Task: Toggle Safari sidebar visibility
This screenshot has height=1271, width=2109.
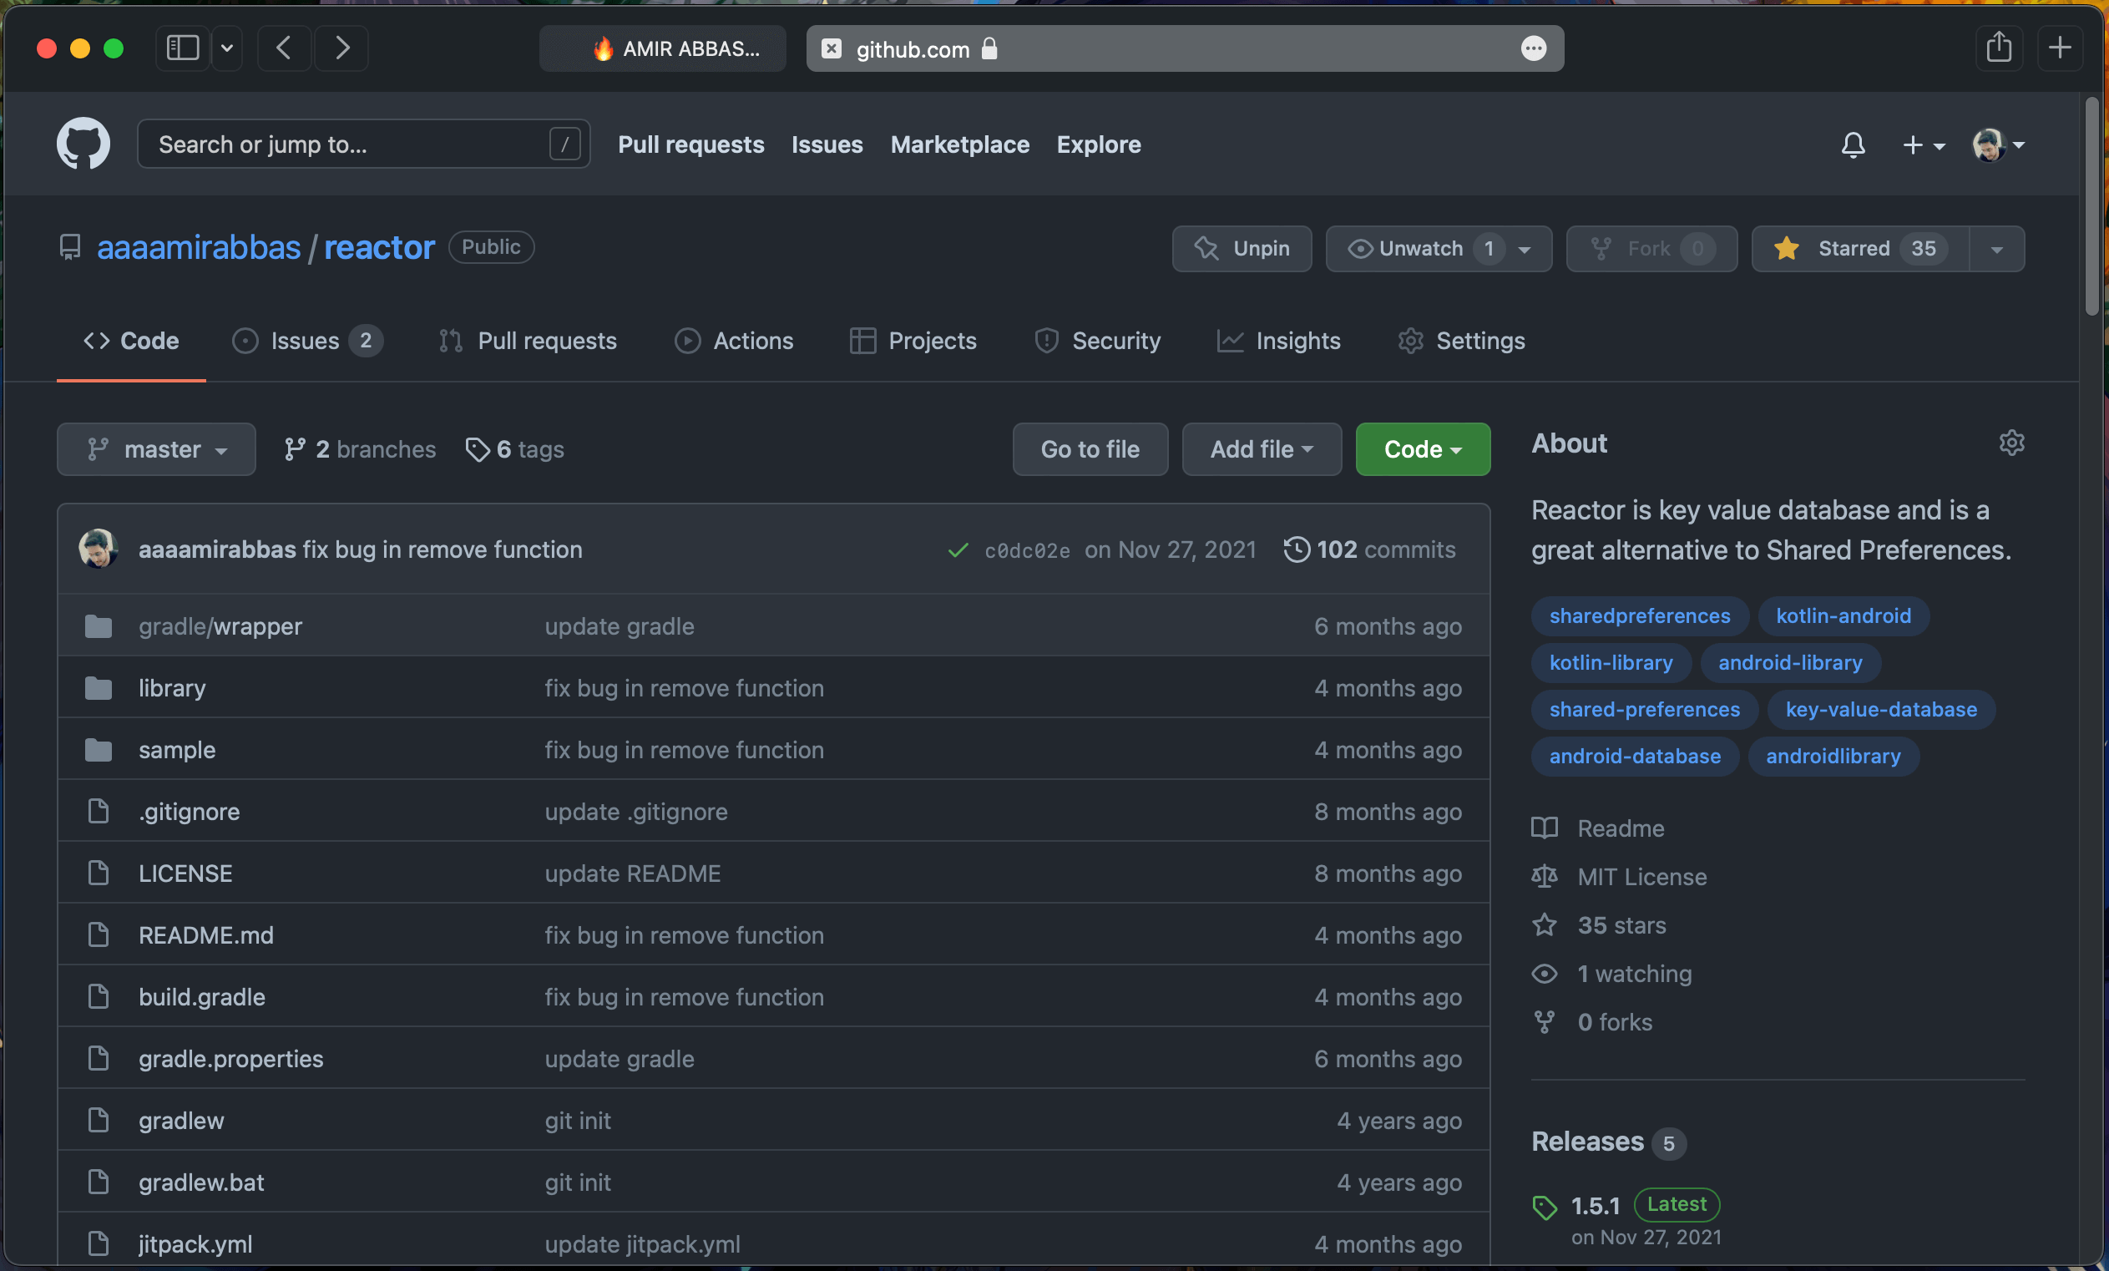Action: coord(182,48)
